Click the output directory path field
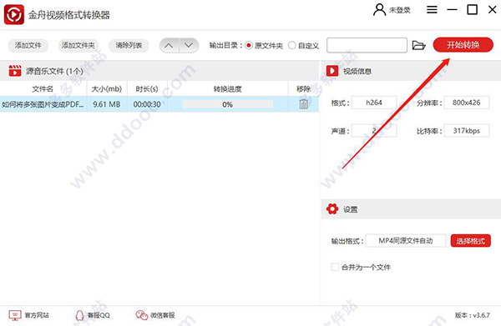This screenshot has width=501, height=326. pyautogui.click(x=367, y=45)
